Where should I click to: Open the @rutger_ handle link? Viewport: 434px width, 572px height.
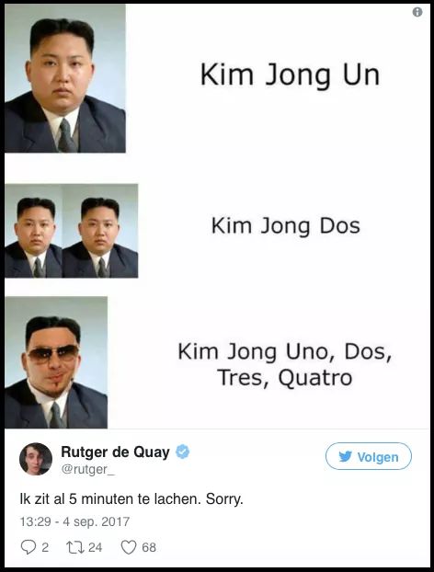[88, 469]
